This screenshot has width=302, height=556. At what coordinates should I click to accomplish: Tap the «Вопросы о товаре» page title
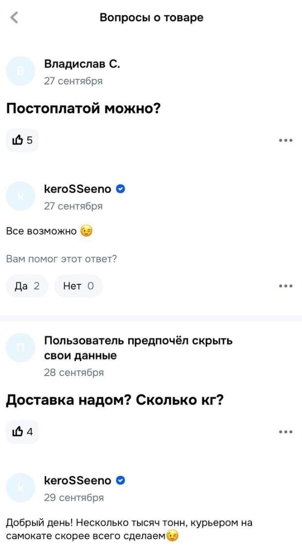(151, 17)
